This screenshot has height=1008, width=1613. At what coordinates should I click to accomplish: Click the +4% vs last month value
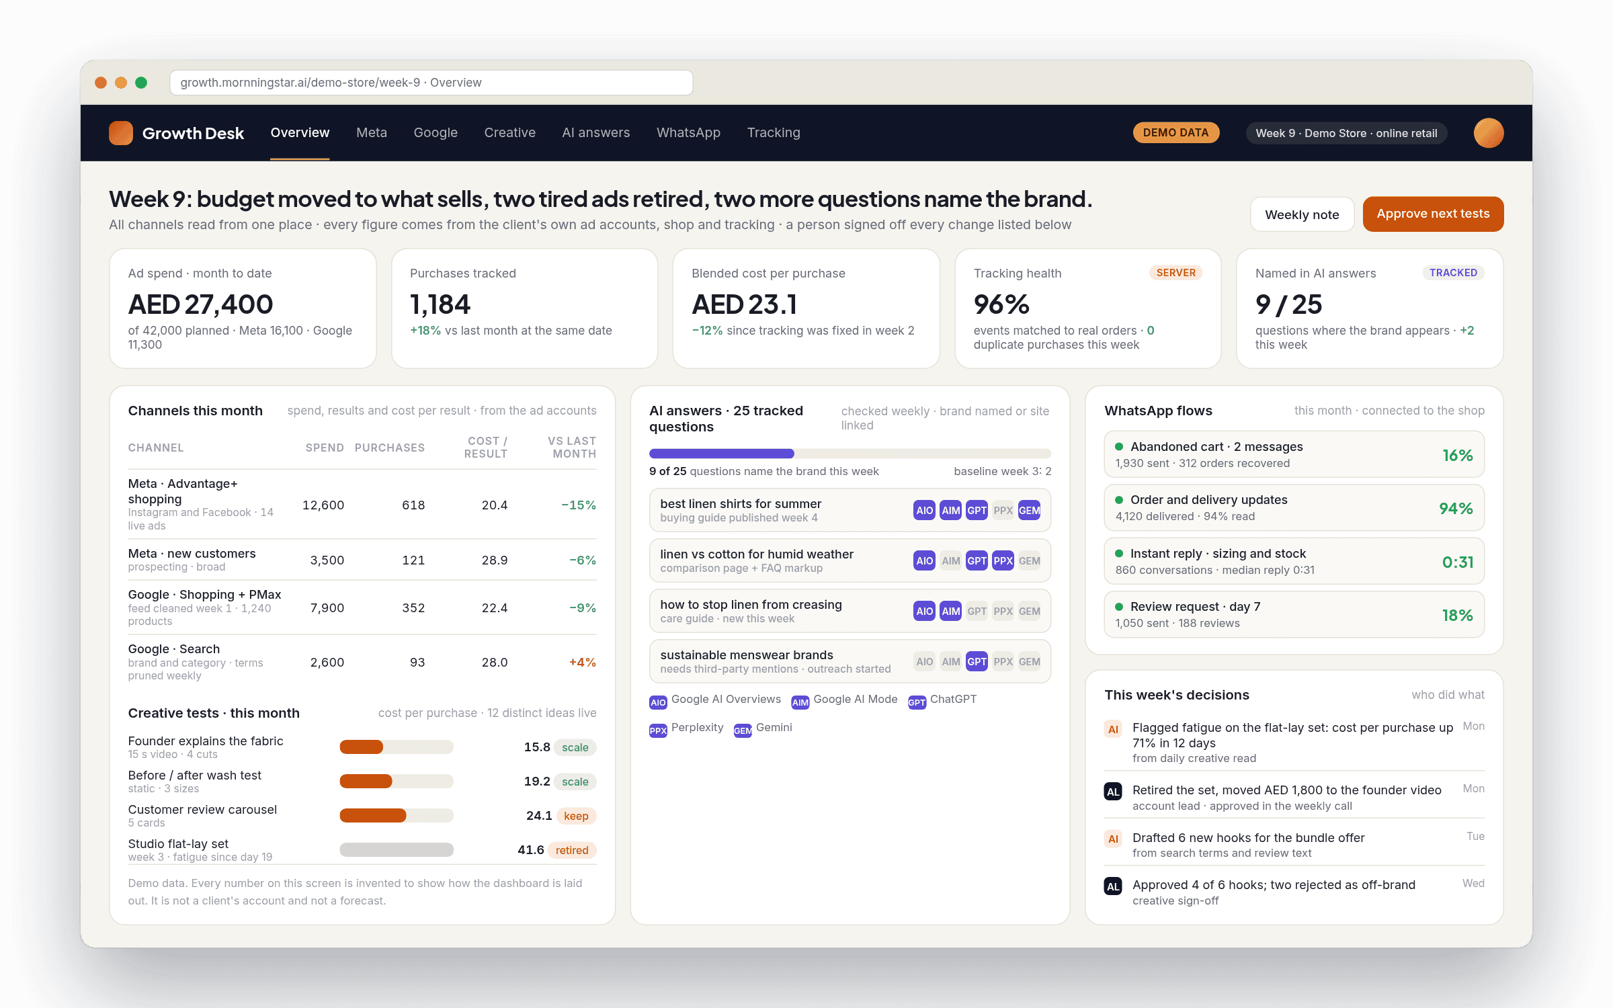pyautogui.click(x=583, y=662)
